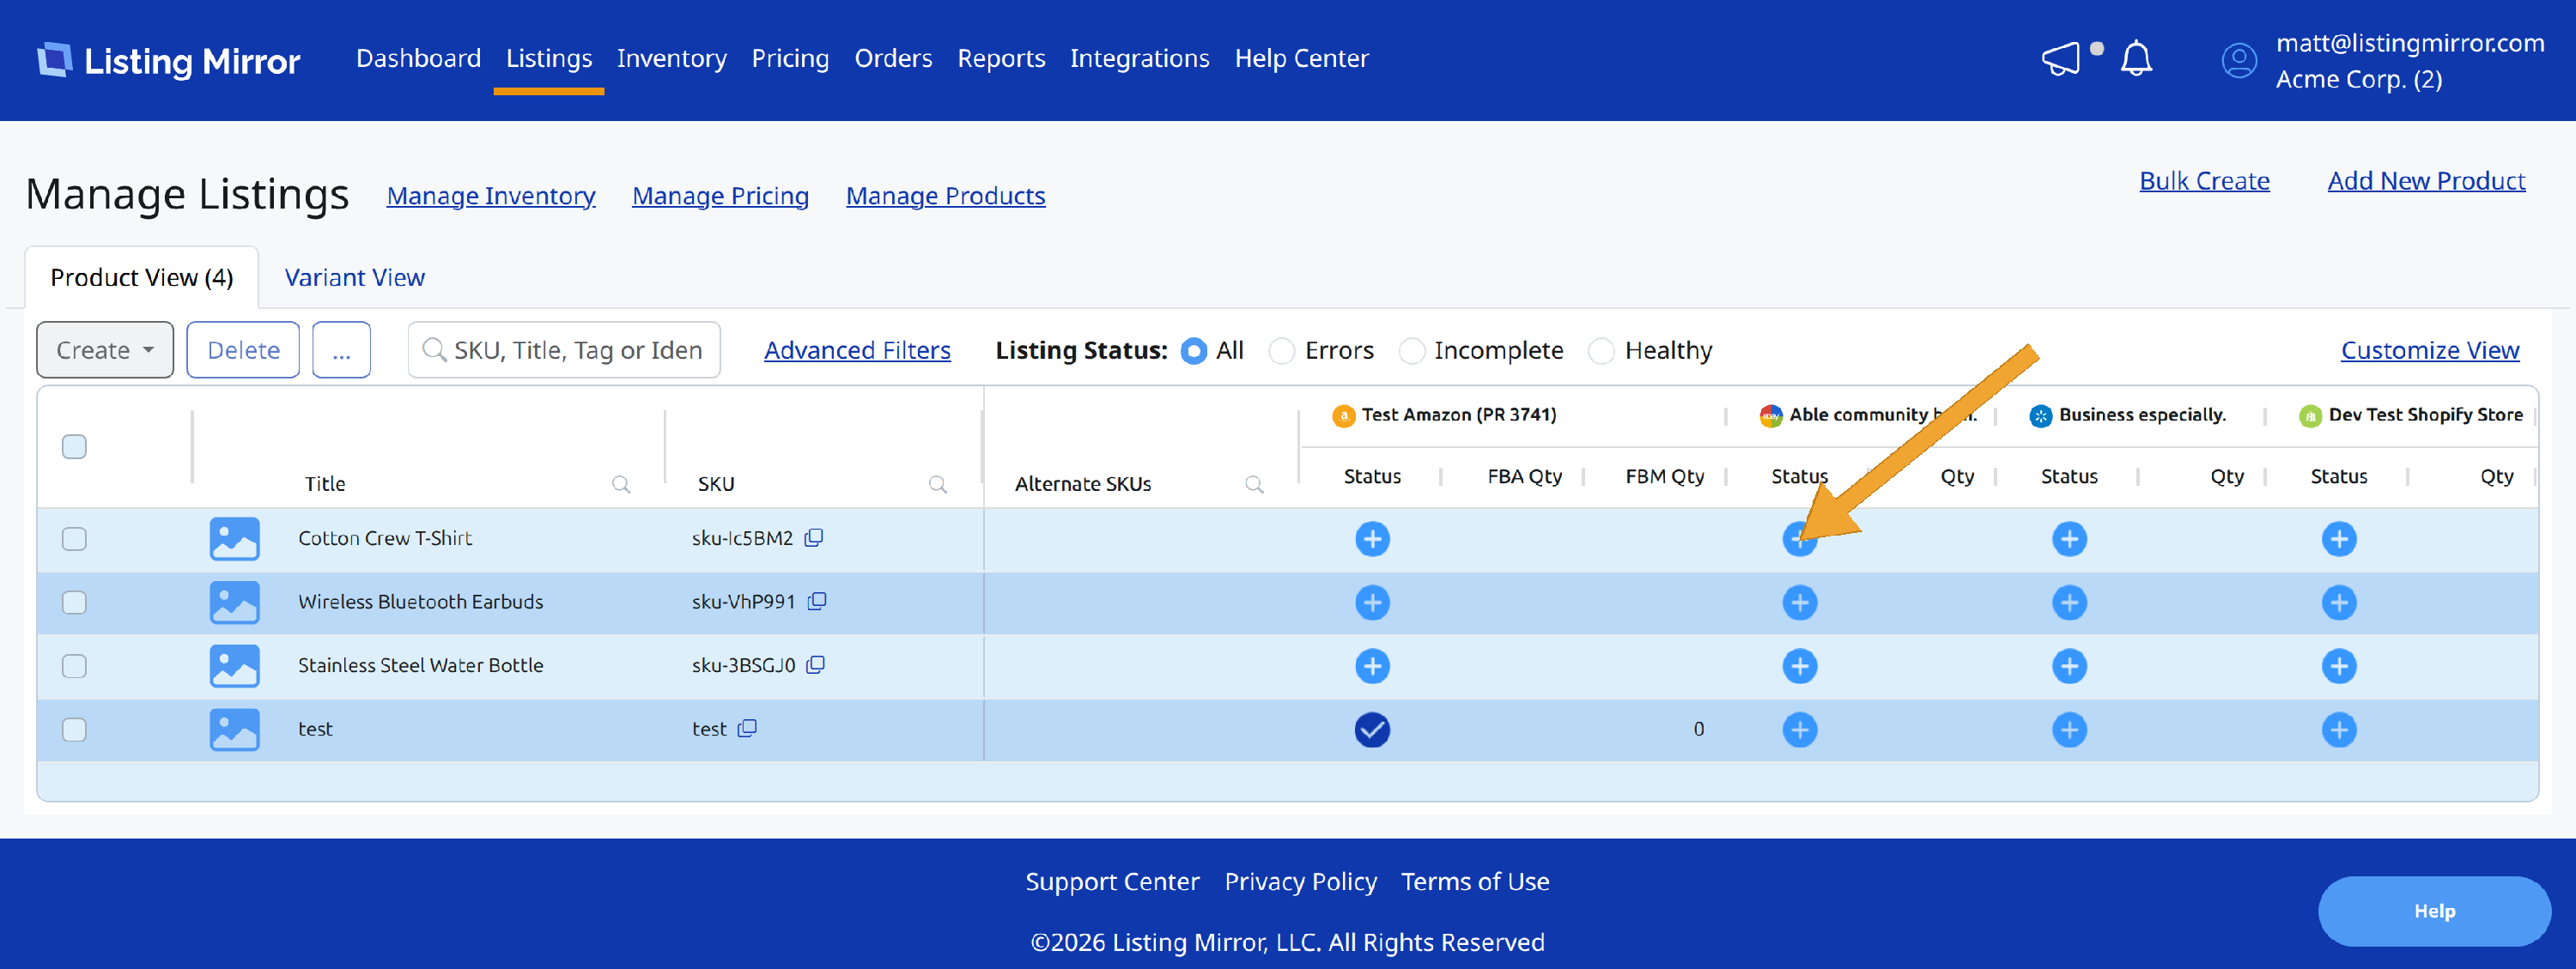This screenshot has width=2576, height=969.
Task: Select the Cotton Crew T-Shirt row checkbox
Action: click(x=74, y=539)
